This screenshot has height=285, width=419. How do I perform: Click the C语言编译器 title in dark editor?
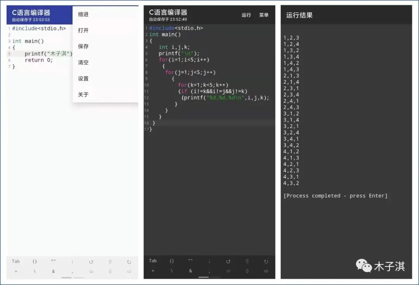click(x=168, y=12)
